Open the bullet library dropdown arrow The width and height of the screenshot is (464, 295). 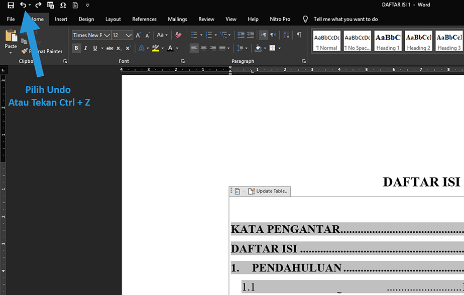[201, 35]
